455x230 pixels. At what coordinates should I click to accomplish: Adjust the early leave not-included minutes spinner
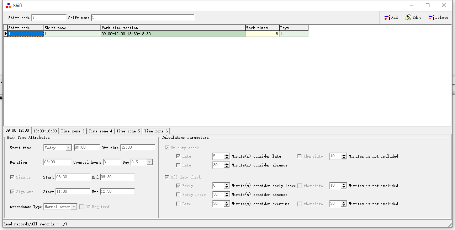pyautogui.click(x=344, y=186)
